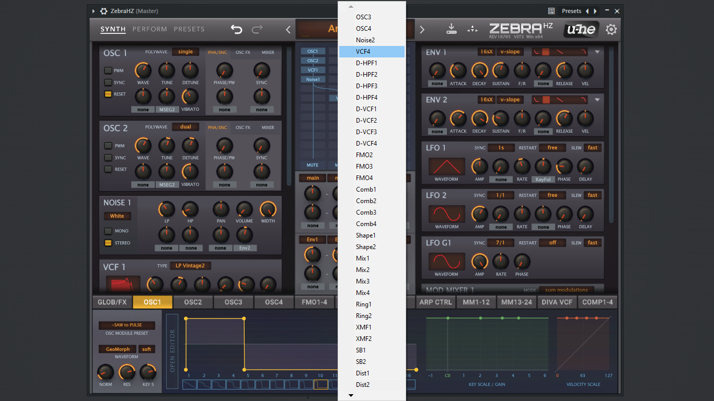
Task: Expand ENV 2 options triangle
Action: pyautogui.click(x=597, y=100)
